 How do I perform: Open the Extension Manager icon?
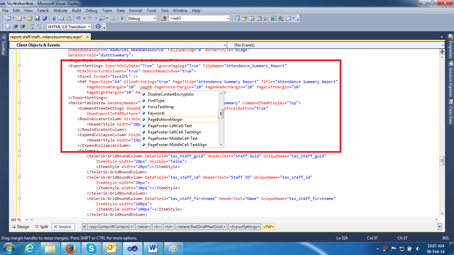[x=281, y=18]
